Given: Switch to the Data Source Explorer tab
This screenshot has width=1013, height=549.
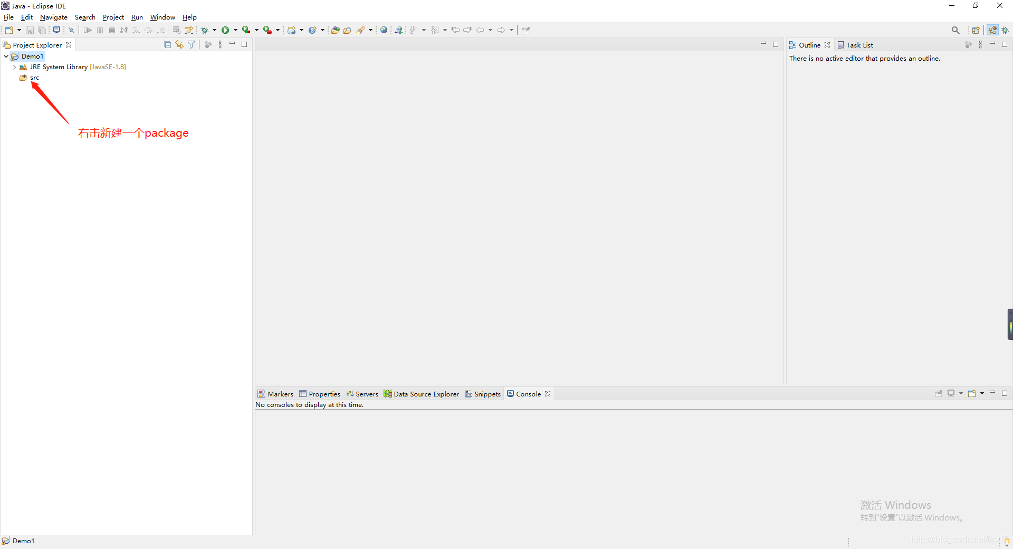Looking at the screenshot, I should coord(421,394).
